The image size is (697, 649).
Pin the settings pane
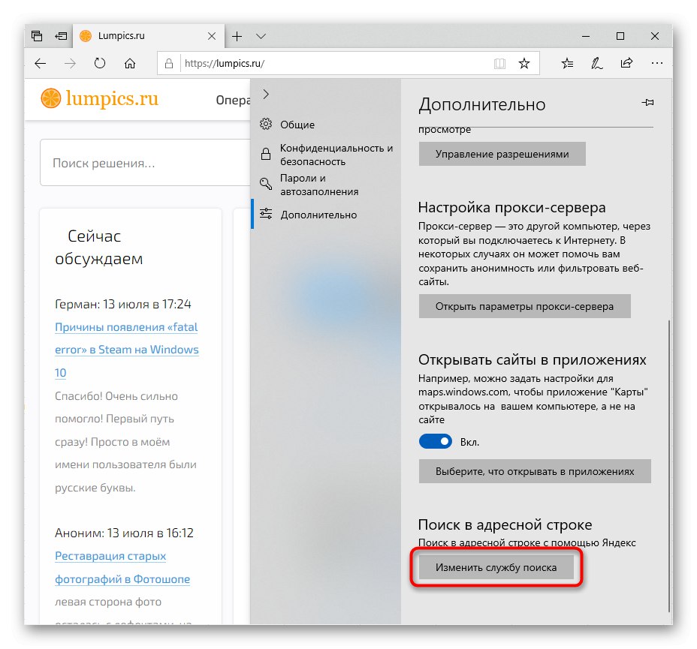646,102
